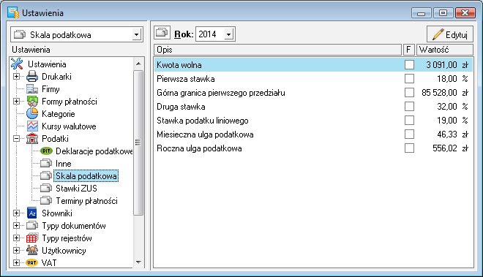This screenshot has height=277, width=483.
Task: Click the tree vertical scrollbar thumb
Action: click(138, 143)
